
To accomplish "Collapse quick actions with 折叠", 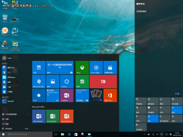I will [178, 94].
